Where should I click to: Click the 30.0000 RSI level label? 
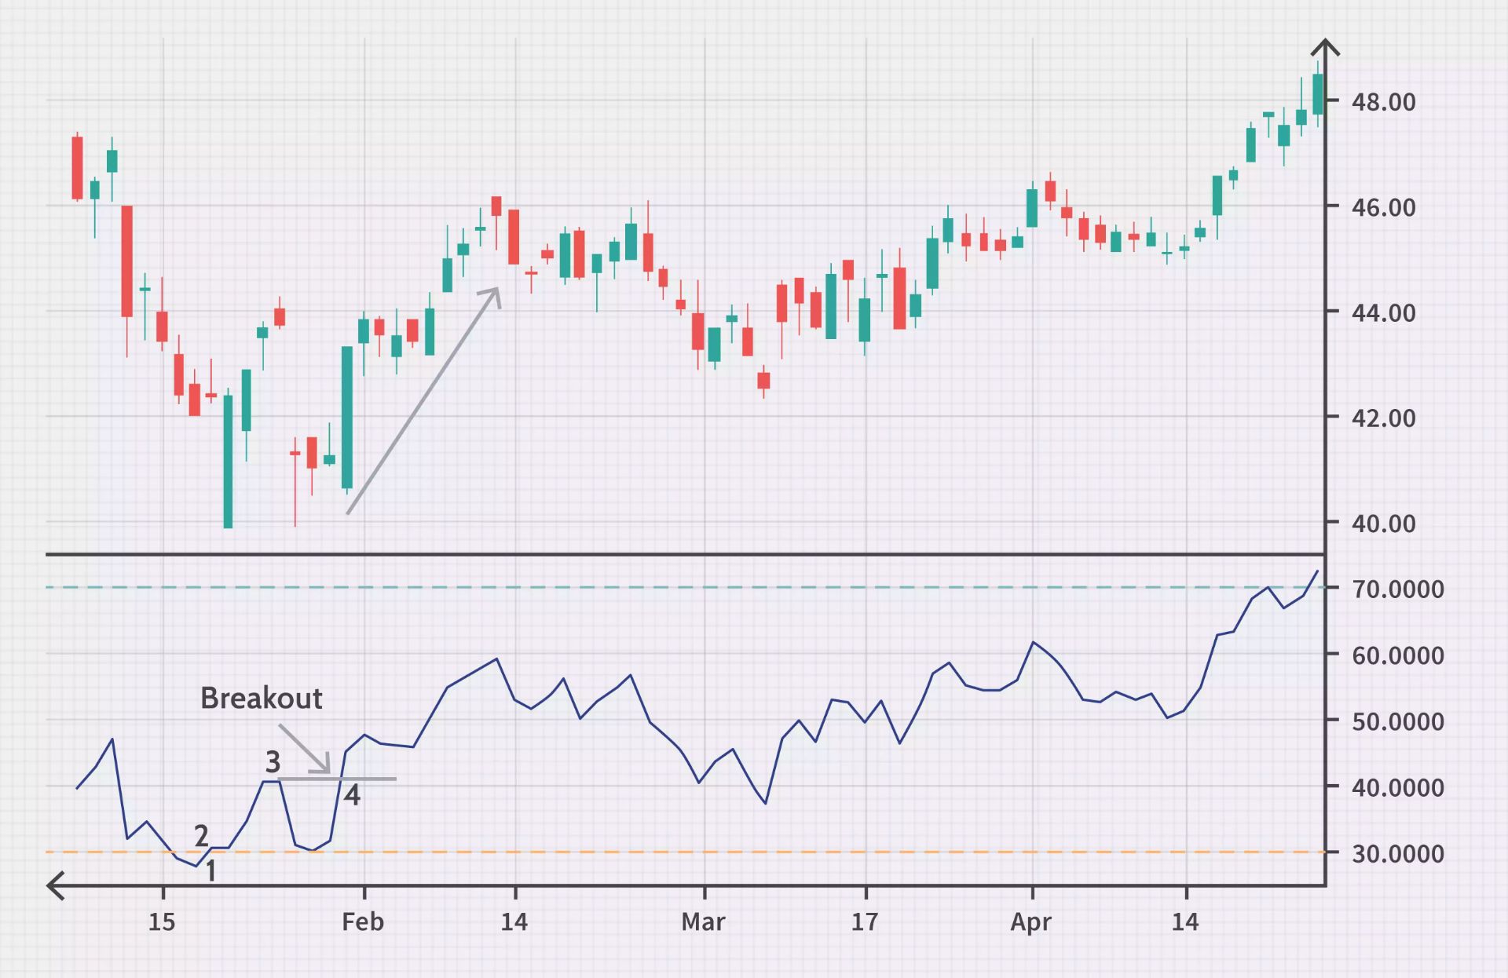click(1397, 853)
